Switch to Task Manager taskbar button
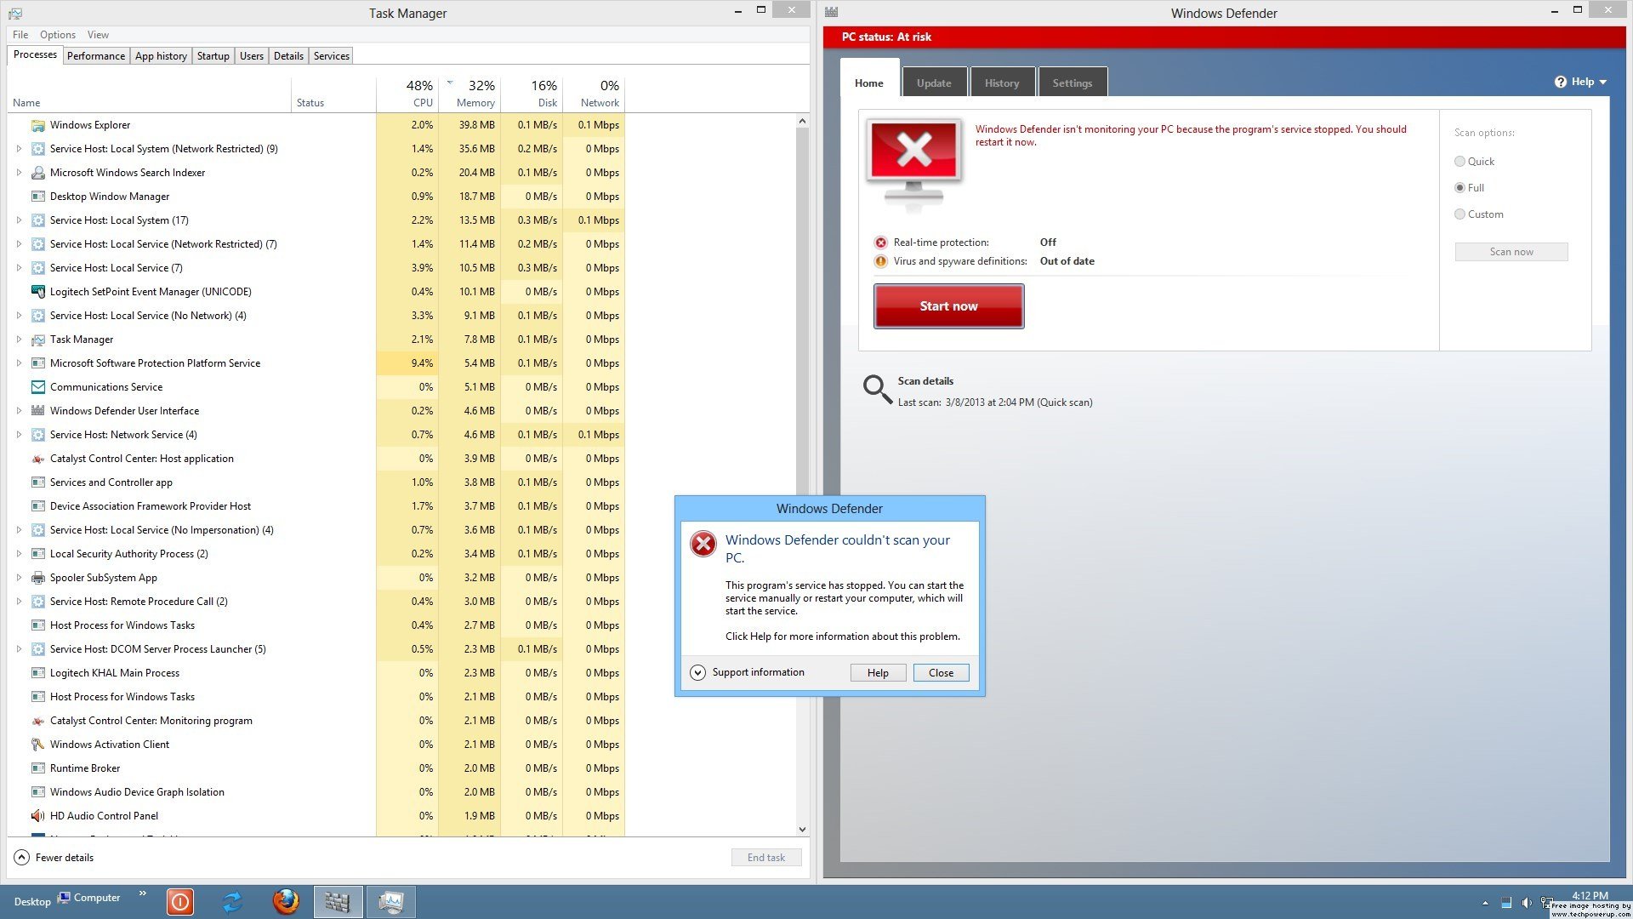Screen dimensions: 1633x919 pyautogui.click(x=390, y=902)
